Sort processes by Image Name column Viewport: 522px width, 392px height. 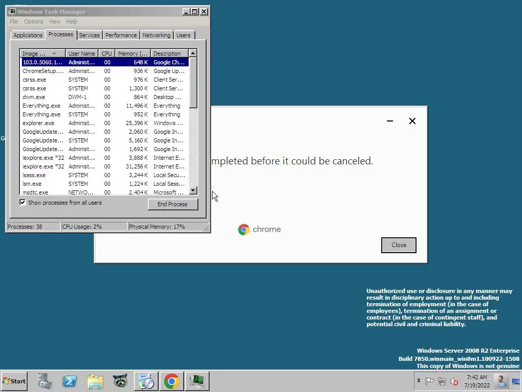[43, 53]
